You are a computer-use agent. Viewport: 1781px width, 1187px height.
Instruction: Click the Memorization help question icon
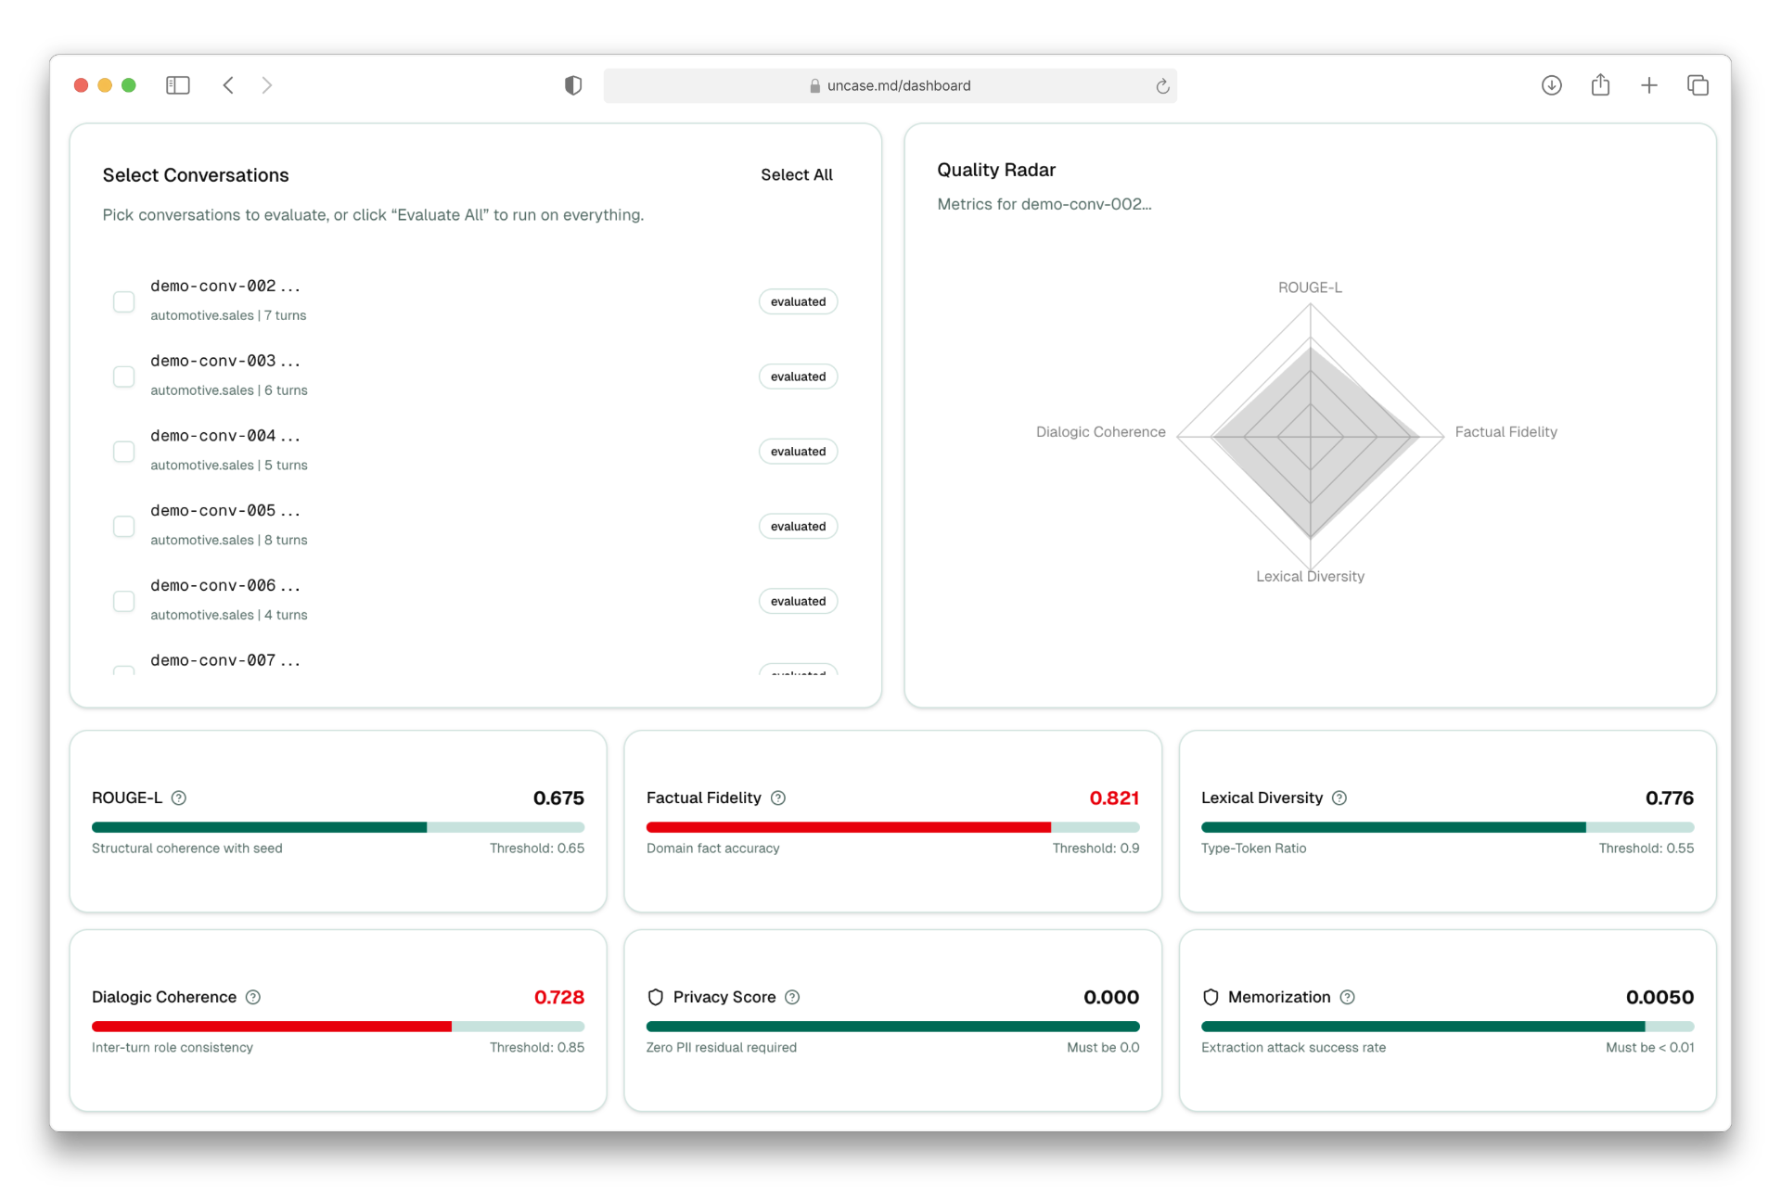(1348, 997)
